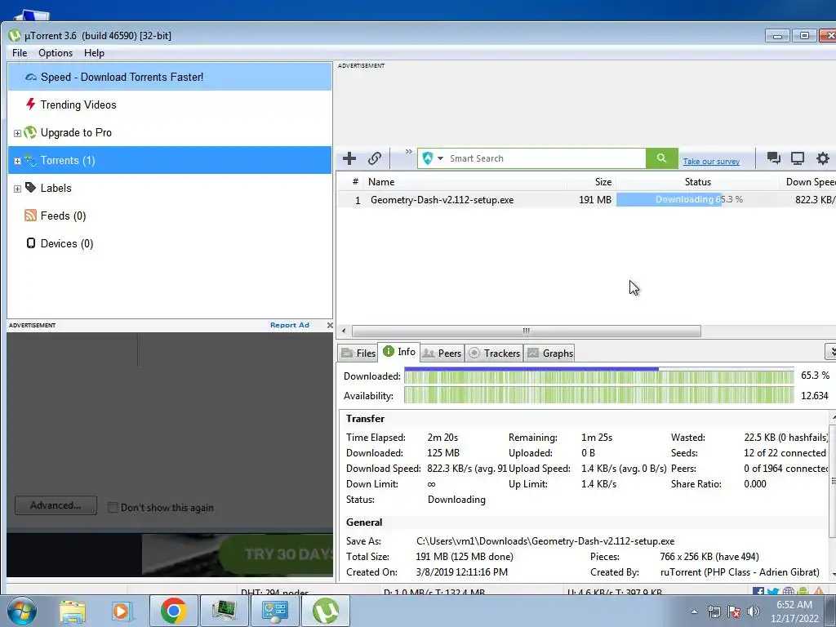This screenshot has height=627, width=836.
Task: Select the Geometry-Dash-v2.112-setup.exe torrent row
Action: (x=586, y=199)
